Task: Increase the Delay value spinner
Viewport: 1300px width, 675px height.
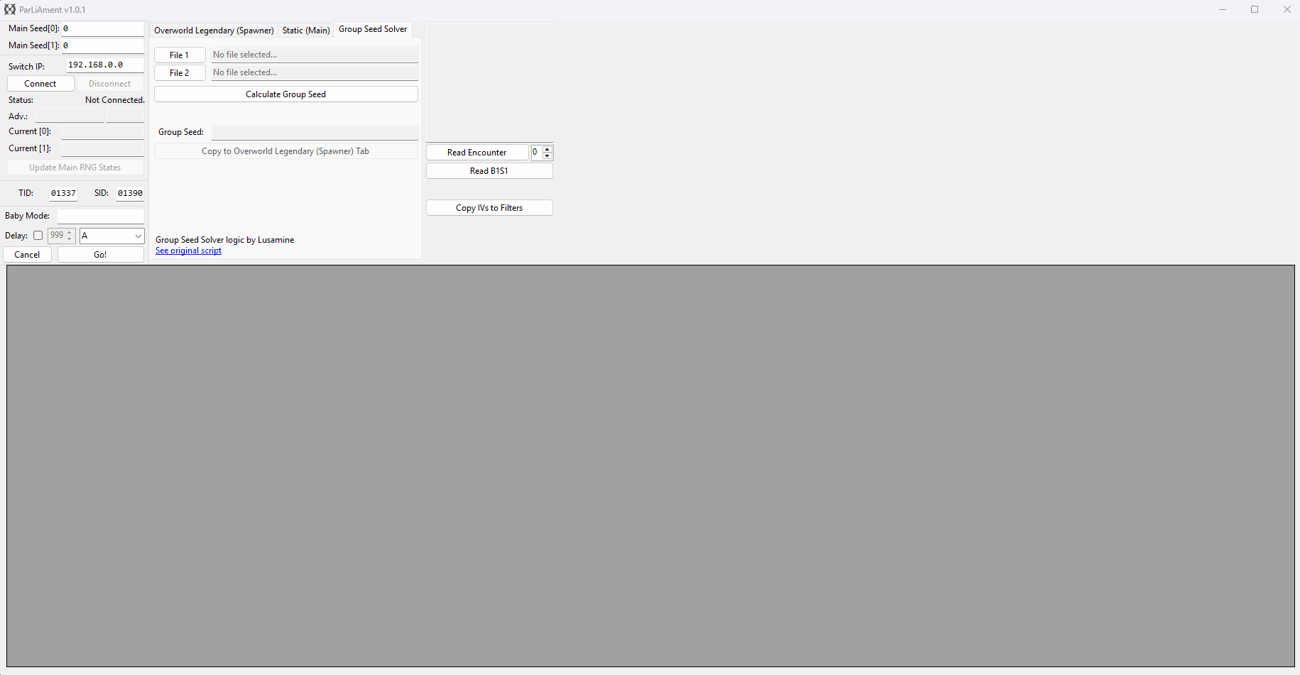Action: click(x=70, y=232)
